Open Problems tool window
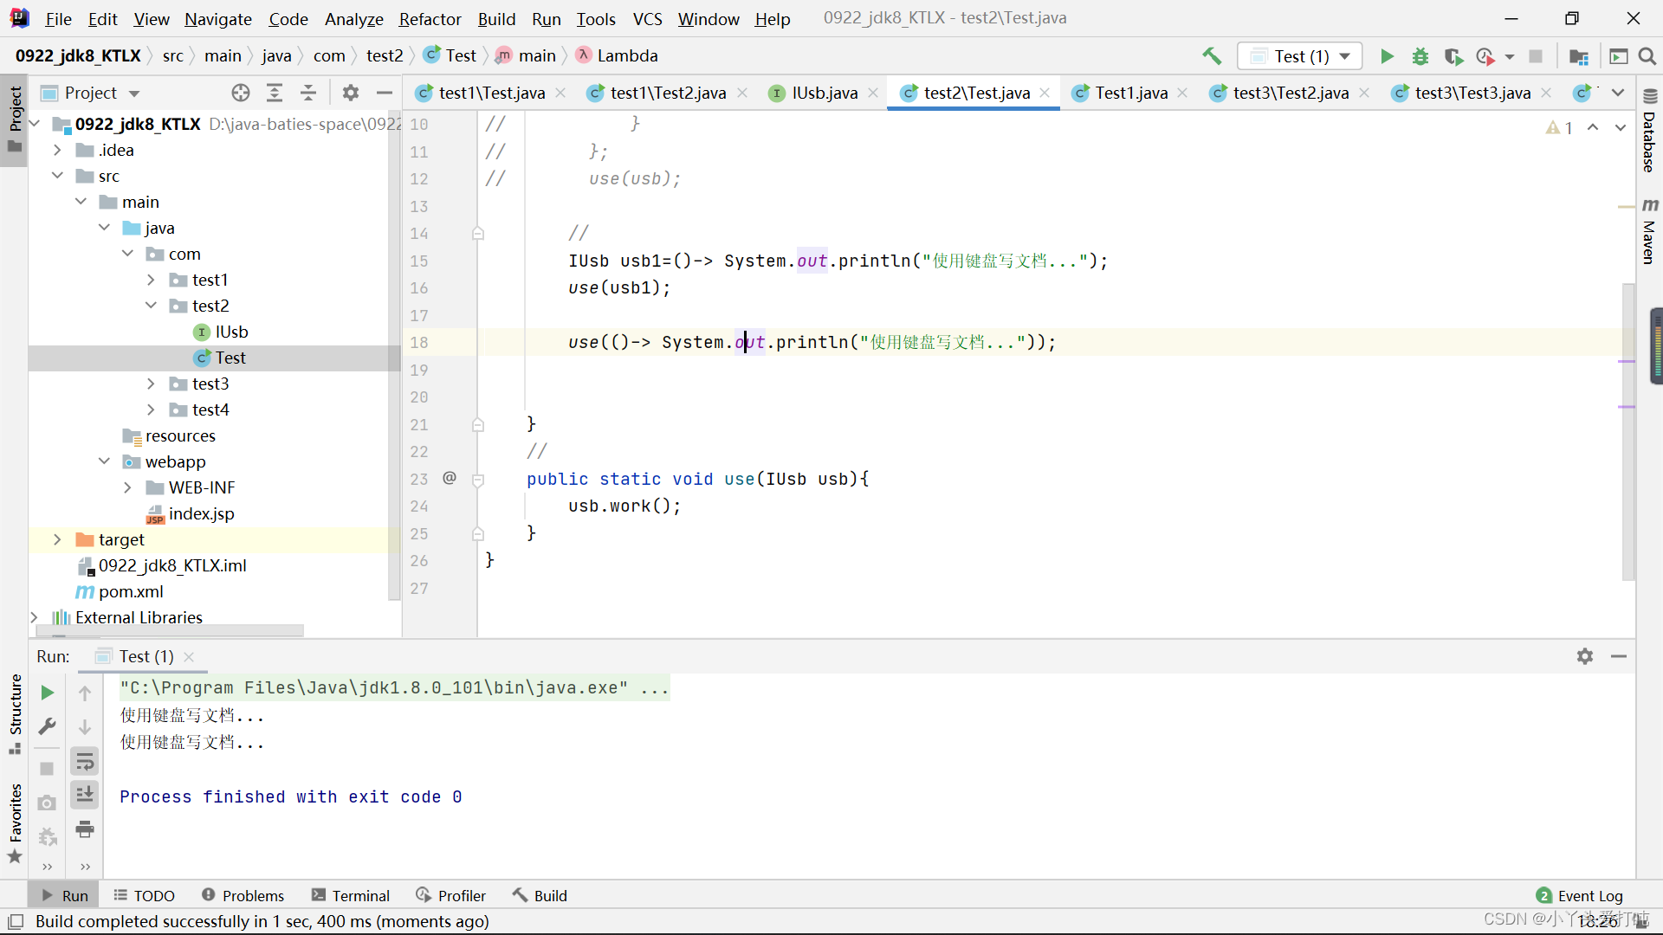Image resolution: width=1663 pixels, height=935 pixels. click(243, 895)
